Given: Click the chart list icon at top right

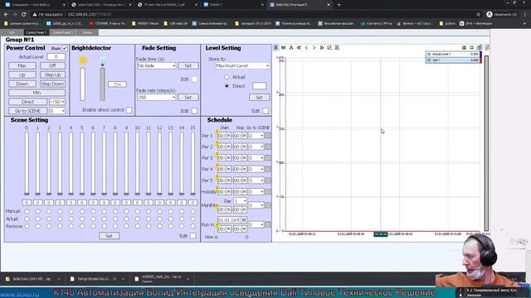Looking at the screenshot, I should (x=464, y=48).
